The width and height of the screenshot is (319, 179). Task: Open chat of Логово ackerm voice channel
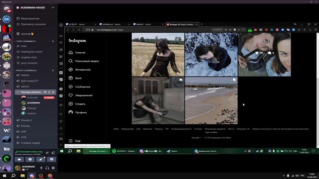(x=45, y=92)
